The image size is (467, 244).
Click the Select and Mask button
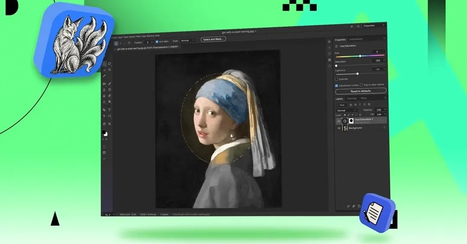coord(214,39)
